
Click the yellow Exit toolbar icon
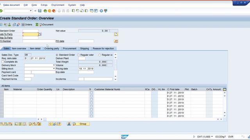50,11
